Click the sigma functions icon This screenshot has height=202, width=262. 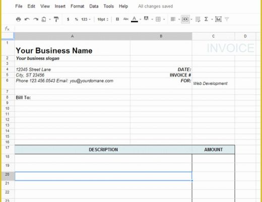tap(206, 19)
